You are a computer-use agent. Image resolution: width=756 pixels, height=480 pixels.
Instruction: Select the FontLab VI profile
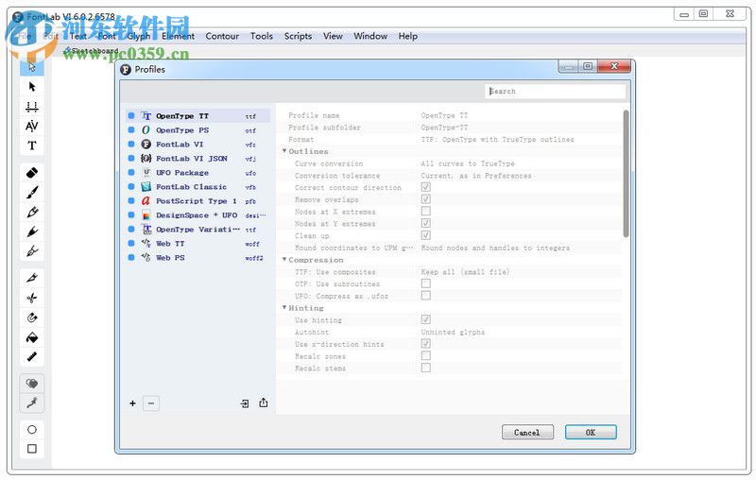(x=198, y=145)
